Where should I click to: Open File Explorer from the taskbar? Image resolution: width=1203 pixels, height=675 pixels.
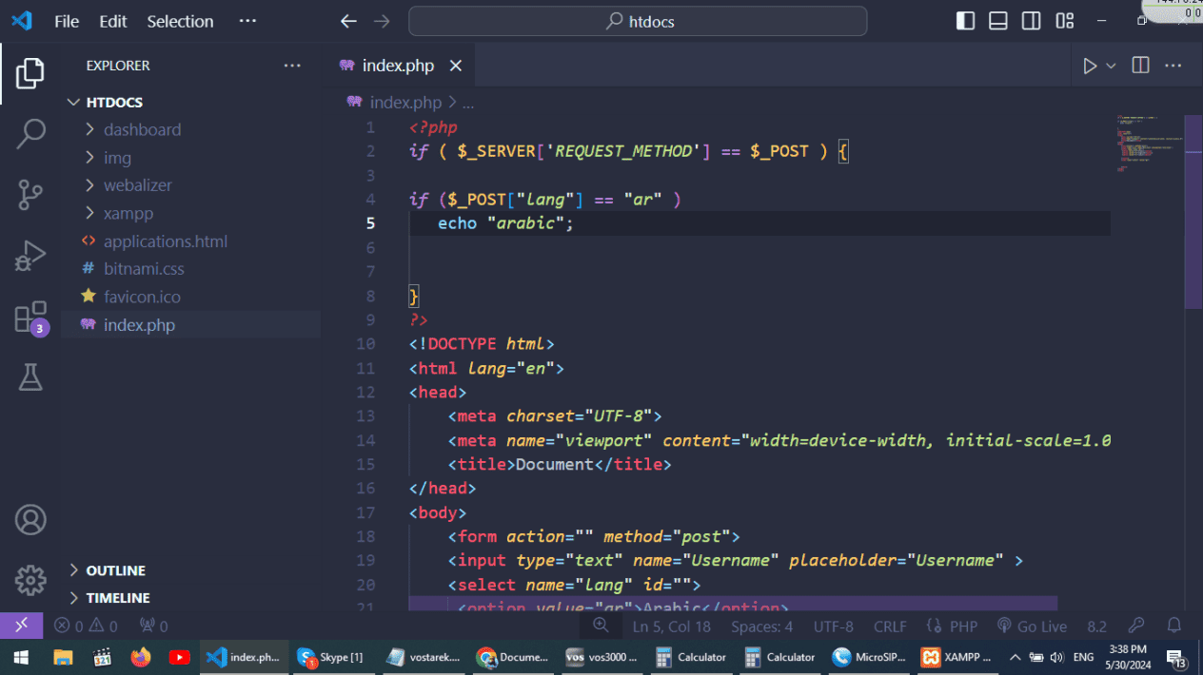[x=63, y=657]
